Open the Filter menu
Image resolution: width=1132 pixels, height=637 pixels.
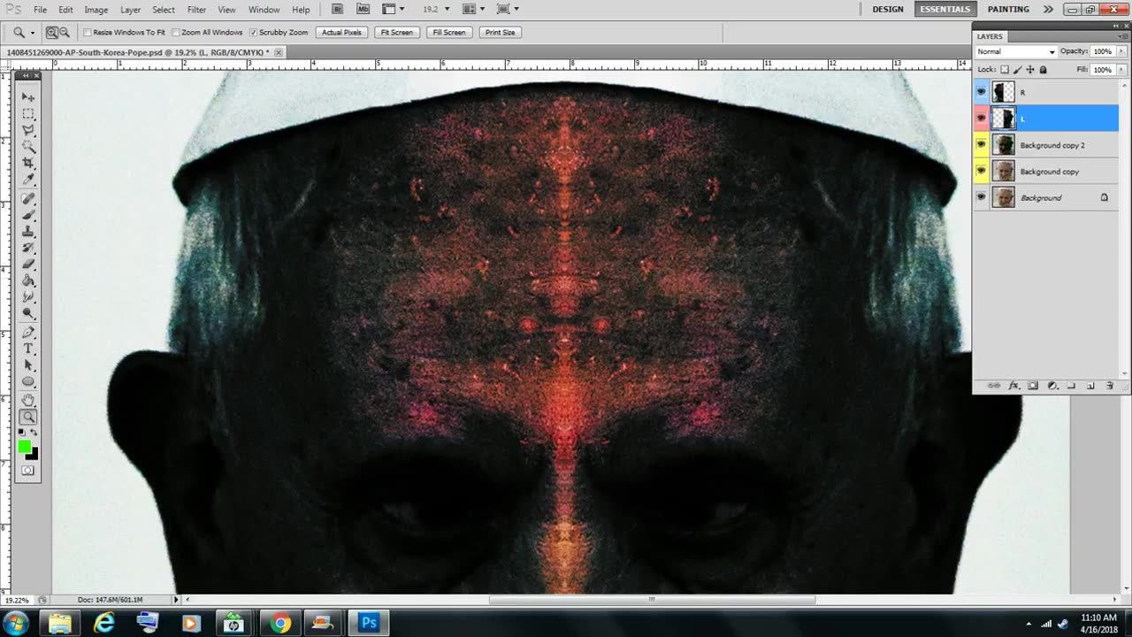(196, 10)
